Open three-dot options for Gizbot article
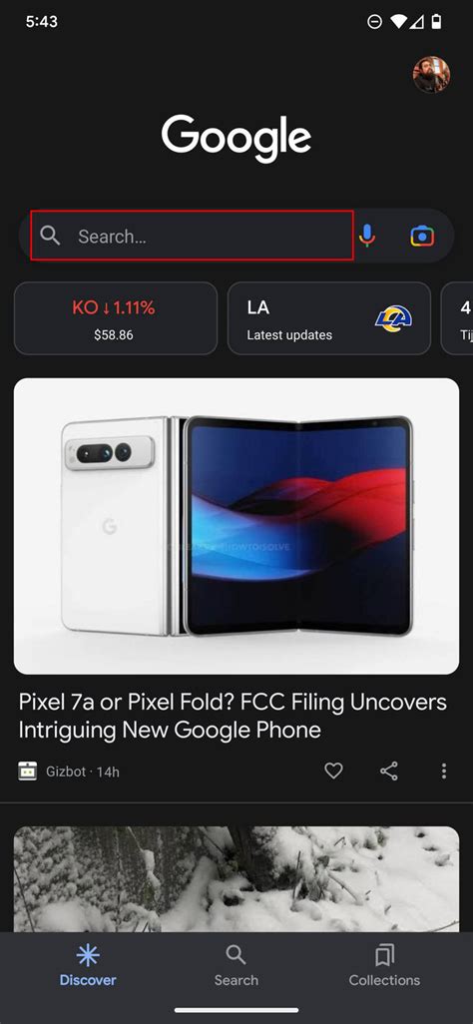Viewport: 473px width, 1024px height. click(444, 771)
